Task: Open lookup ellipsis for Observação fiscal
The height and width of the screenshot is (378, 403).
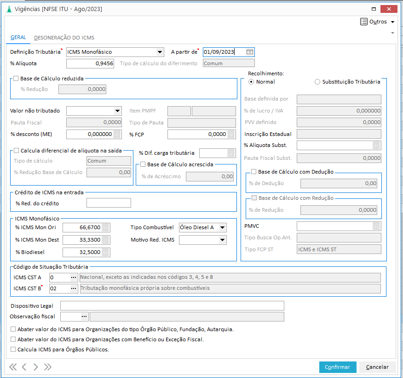Action: tap(84, 316)
